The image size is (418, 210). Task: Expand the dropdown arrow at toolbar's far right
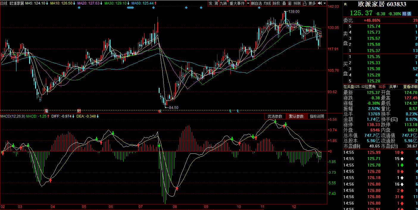pos(325,3)
